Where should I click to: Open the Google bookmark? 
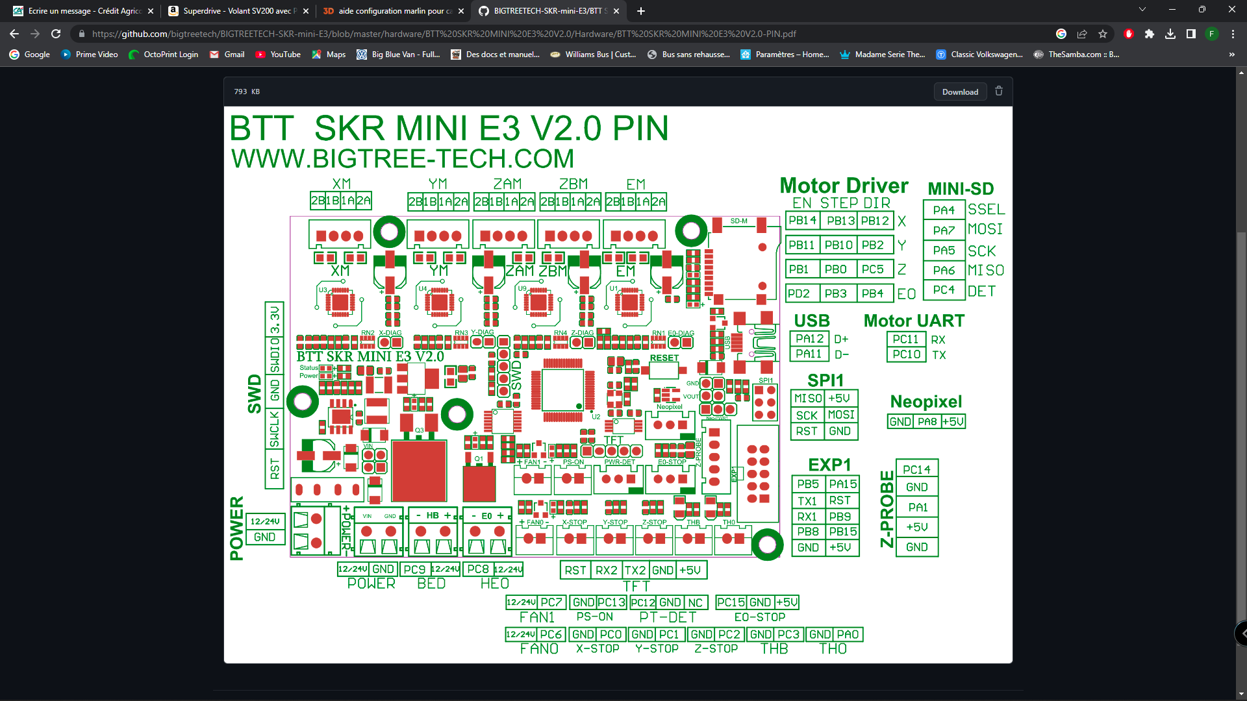pos(30,55)
